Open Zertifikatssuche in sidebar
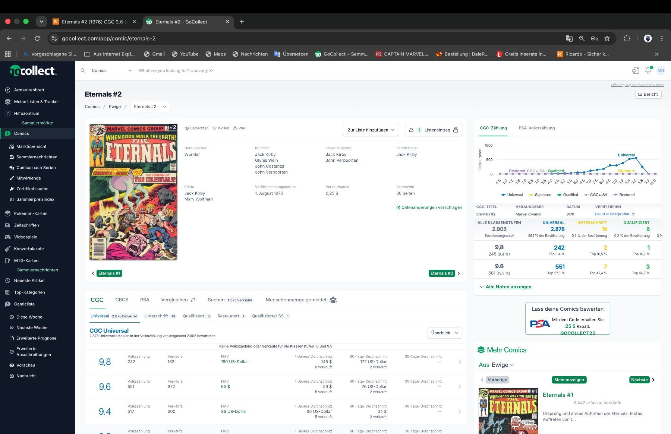671x434 pixels. [x=32, y=189]
